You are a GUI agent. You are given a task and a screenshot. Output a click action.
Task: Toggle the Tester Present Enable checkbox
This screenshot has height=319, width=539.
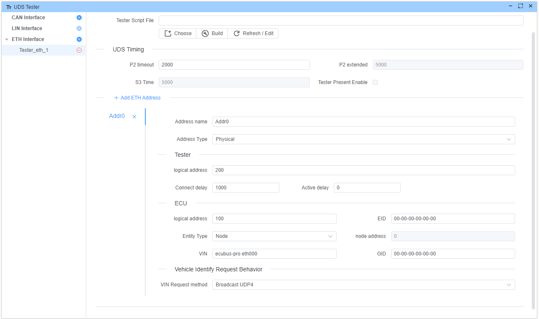pyautogui.click(x=375, y=82)
